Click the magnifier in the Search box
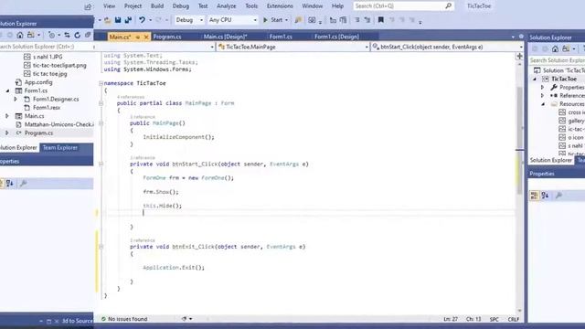The width and height of the screenshot is (585, 329). [x=449, y=6]
